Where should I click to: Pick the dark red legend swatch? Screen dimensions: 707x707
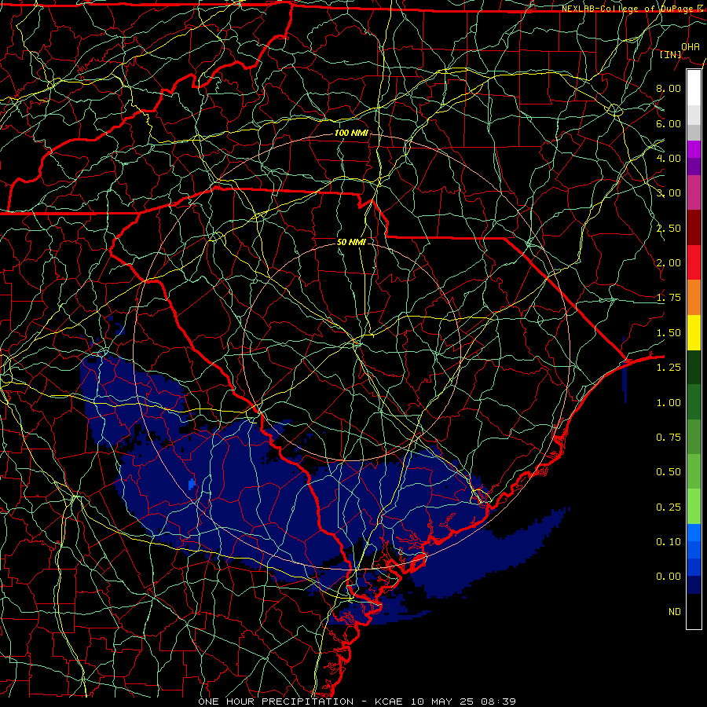(694, 228)
